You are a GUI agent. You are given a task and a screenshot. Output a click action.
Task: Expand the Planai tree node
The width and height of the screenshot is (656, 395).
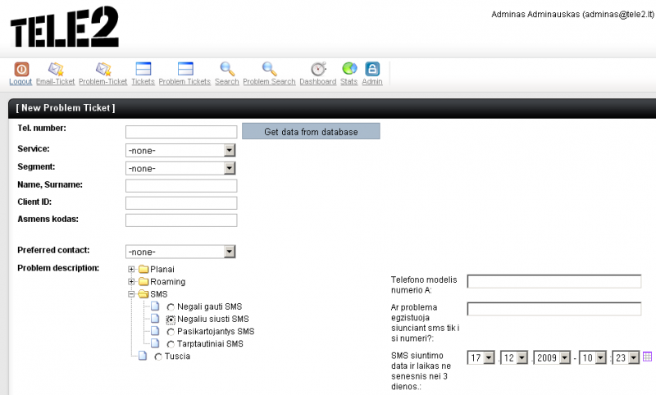tap(131, 269)
